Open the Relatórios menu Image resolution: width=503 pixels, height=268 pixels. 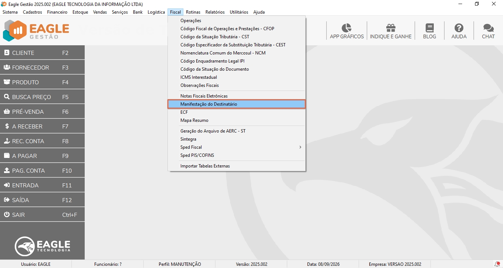point(215,12)
